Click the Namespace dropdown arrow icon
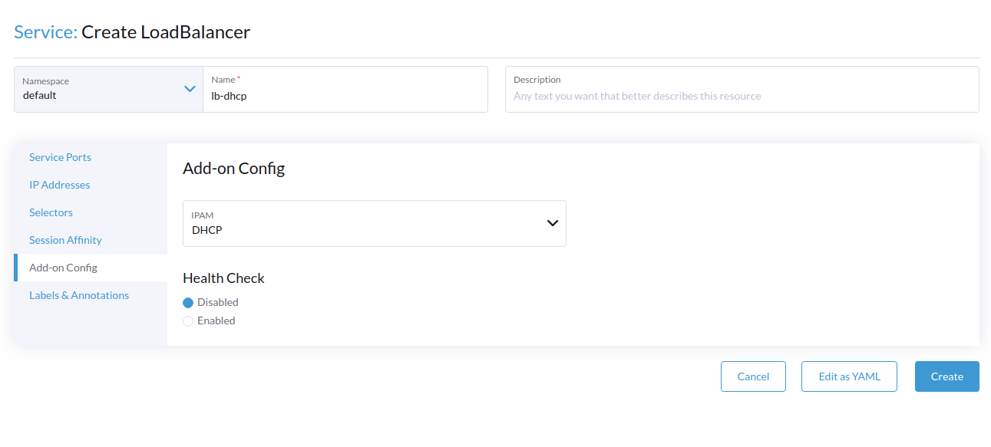The height and width of the screenshot is (447, 991). click(x=190, y=89)
